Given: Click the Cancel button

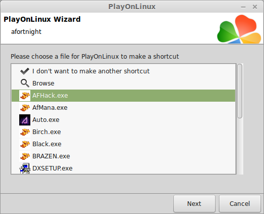Looking at the screenshot, I should (240, 204).
